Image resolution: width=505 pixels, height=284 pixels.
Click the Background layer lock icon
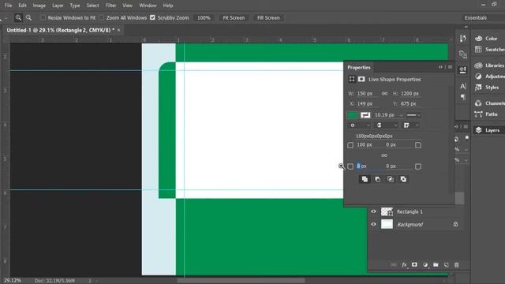[x=455, y=224]
